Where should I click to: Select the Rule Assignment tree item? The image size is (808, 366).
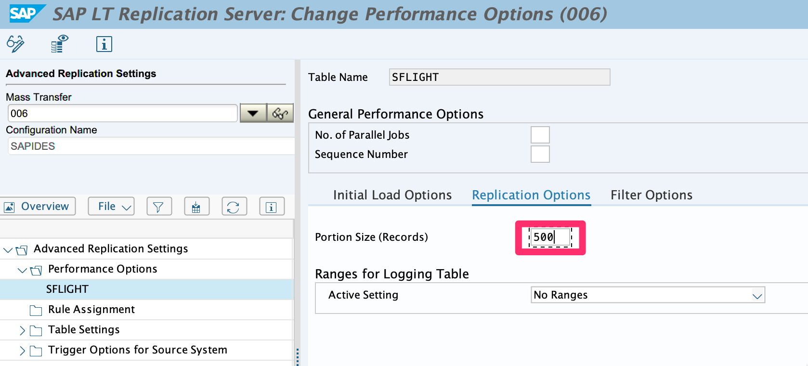[x=91, y=310]
